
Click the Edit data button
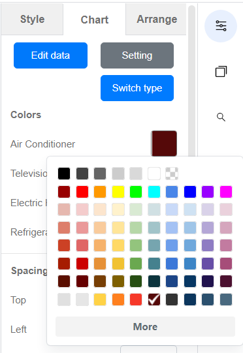click(50, 55)
